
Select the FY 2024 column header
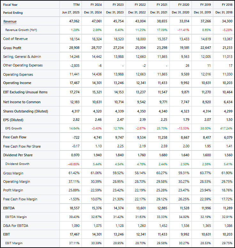[x=96, y=5]
